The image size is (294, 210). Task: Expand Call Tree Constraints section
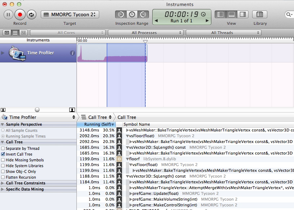(x=3, y=183)
